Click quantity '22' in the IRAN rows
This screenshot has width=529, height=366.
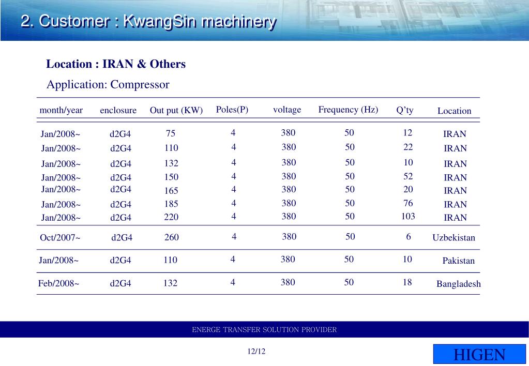point(408,147)
